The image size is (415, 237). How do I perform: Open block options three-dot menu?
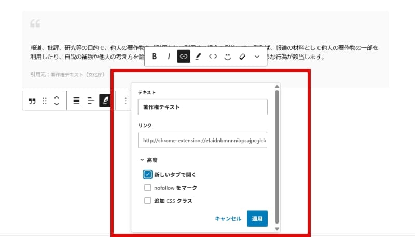(x=126, y=101)
